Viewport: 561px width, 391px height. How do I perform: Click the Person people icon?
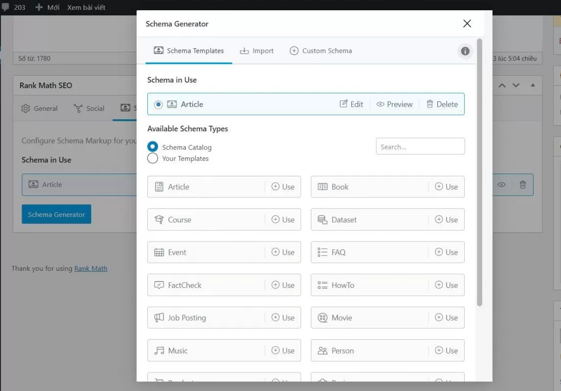point(322,350)
